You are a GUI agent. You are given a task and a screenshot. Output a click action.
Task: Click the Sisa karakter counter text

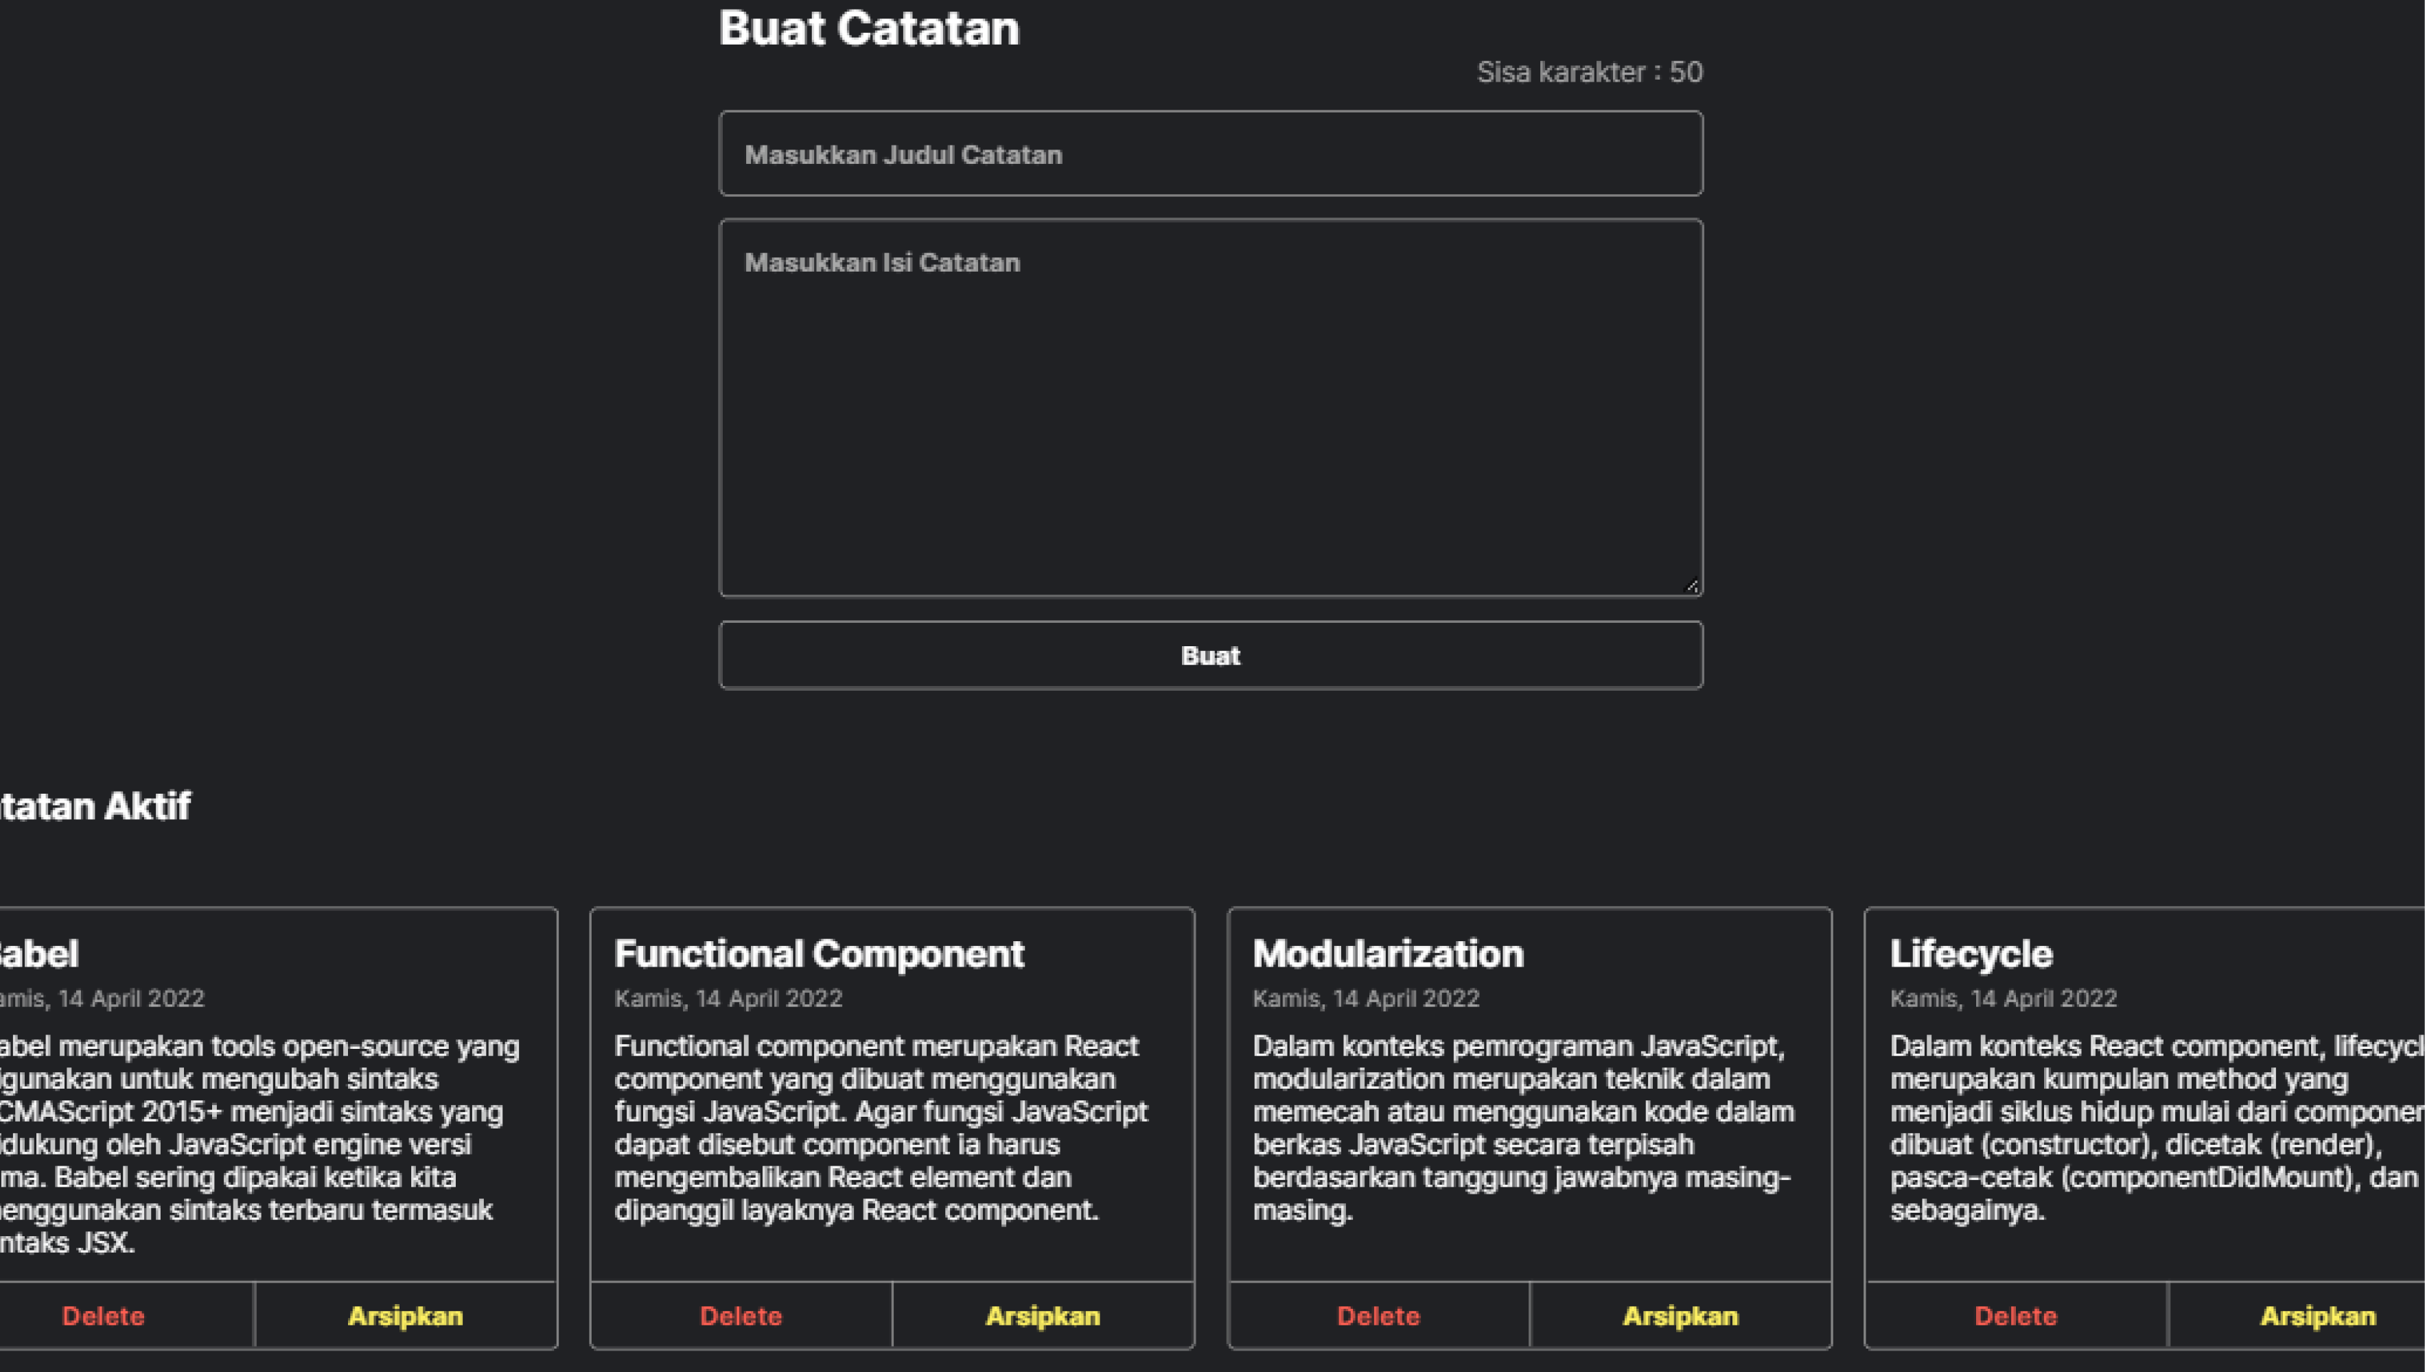(x=1590, y=73)
